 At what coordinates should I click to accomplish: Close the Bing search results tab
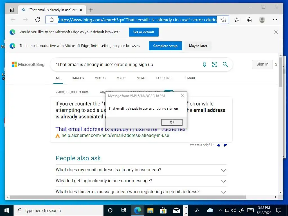click(x=81, y=10)
